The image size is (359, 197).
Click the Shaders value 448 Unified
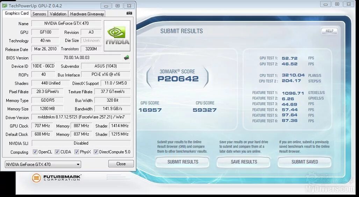tap(51, 83)
